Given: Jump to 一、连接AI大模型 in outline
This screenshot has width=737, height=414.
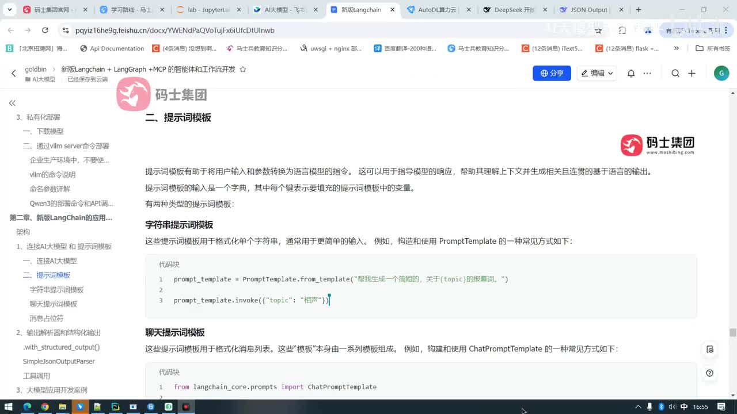Looking at the screenshot, I should pyautogui.click(x=50, y=260).
